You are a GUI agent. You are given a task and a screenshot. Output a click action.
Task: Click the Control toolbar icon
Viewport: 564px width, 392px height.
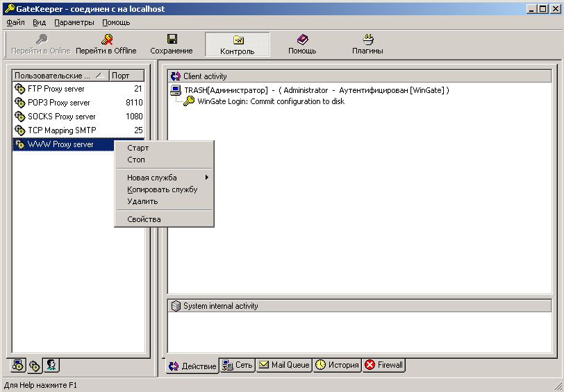(238, 40)
